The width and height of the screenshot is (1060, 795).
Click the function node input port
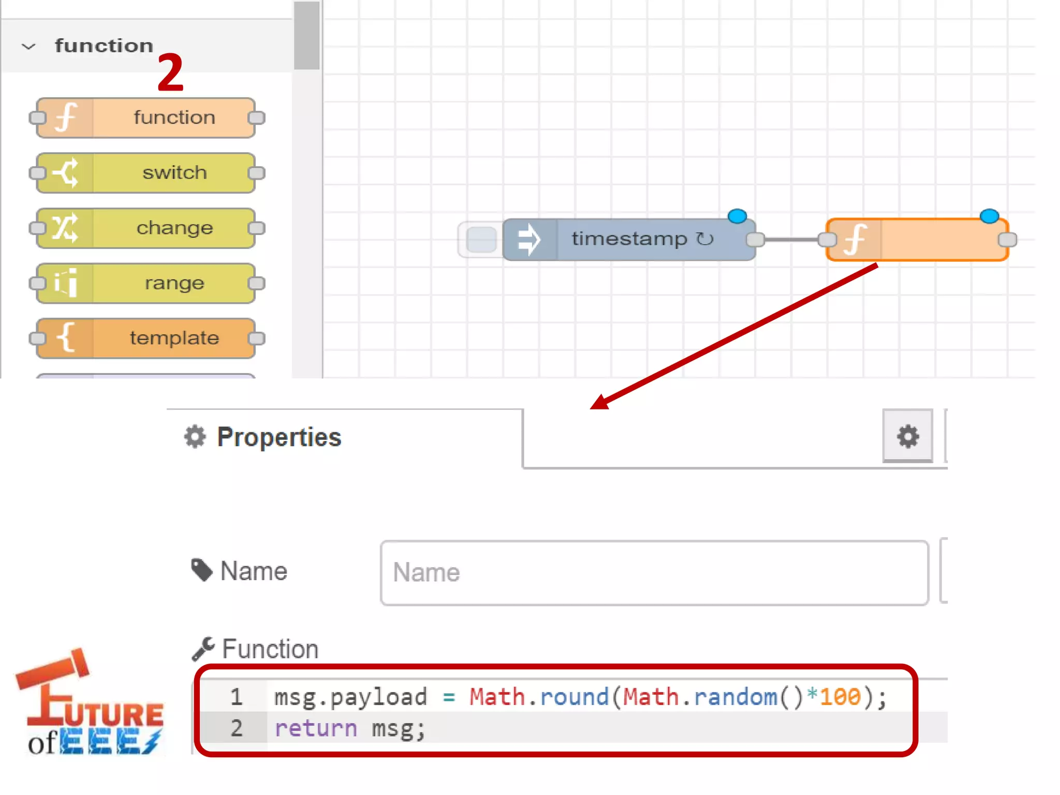coord(828,240)
